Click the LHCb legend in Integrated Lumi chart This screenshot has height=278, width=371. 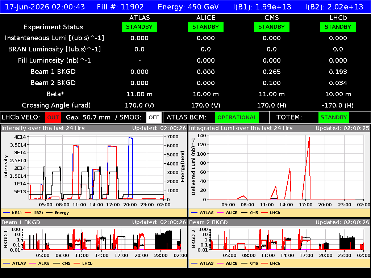click(271, 213)
